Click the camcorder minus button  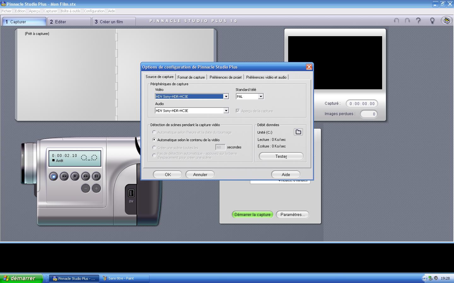(x=85, y=188)
